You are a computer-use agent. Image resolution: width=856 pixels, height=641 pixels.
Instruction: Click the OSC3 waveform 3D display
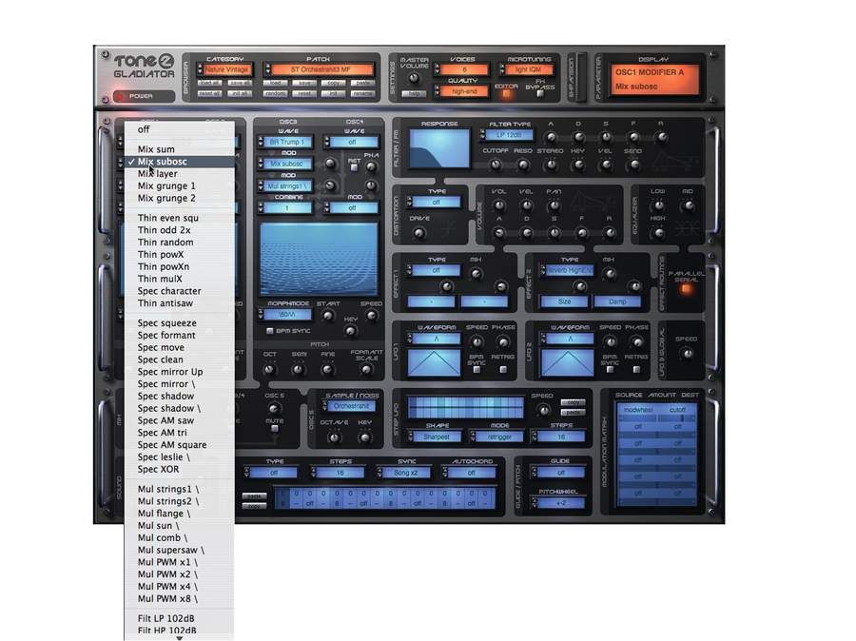pos(319,260)
